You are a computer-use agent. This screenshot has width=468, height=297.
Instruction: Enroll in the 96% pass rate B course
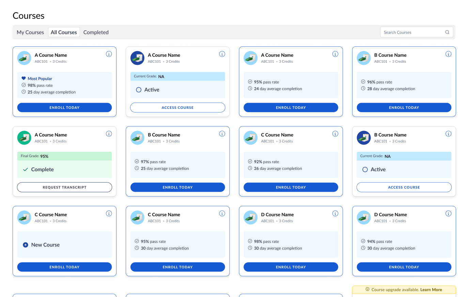(404, 107)
